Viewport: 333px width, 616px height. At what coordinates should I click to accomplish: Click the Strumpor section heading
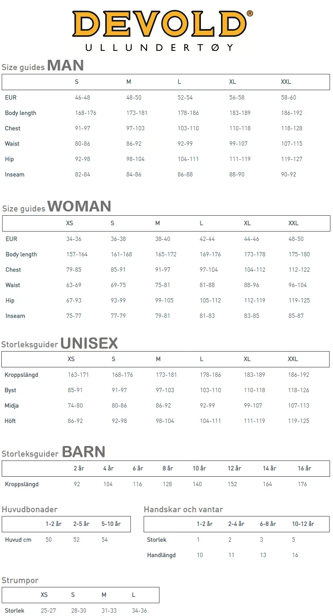pos(20,580)
